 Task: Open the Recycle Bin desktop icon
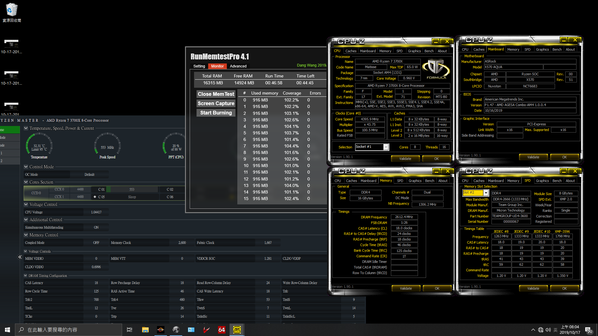(x=12, y=12)
